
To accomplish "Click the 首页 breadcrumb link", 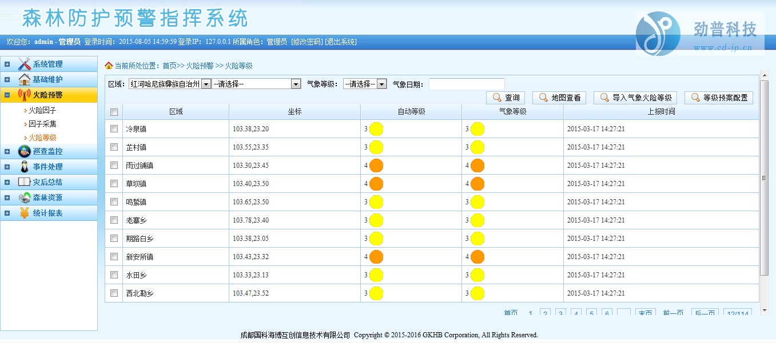I will 169,66.
